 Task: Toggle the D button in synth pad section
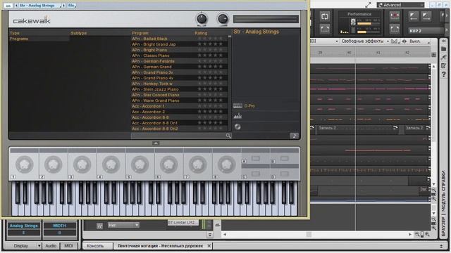tap(284, 174)
